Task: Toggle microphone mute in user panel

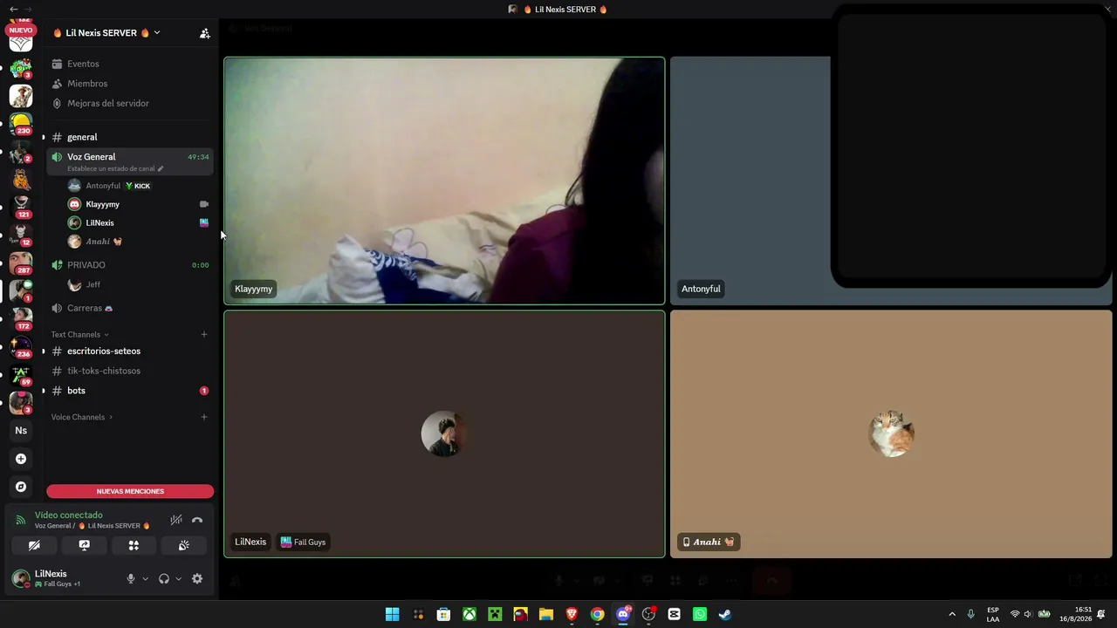Action: click(x=131, y=578)
